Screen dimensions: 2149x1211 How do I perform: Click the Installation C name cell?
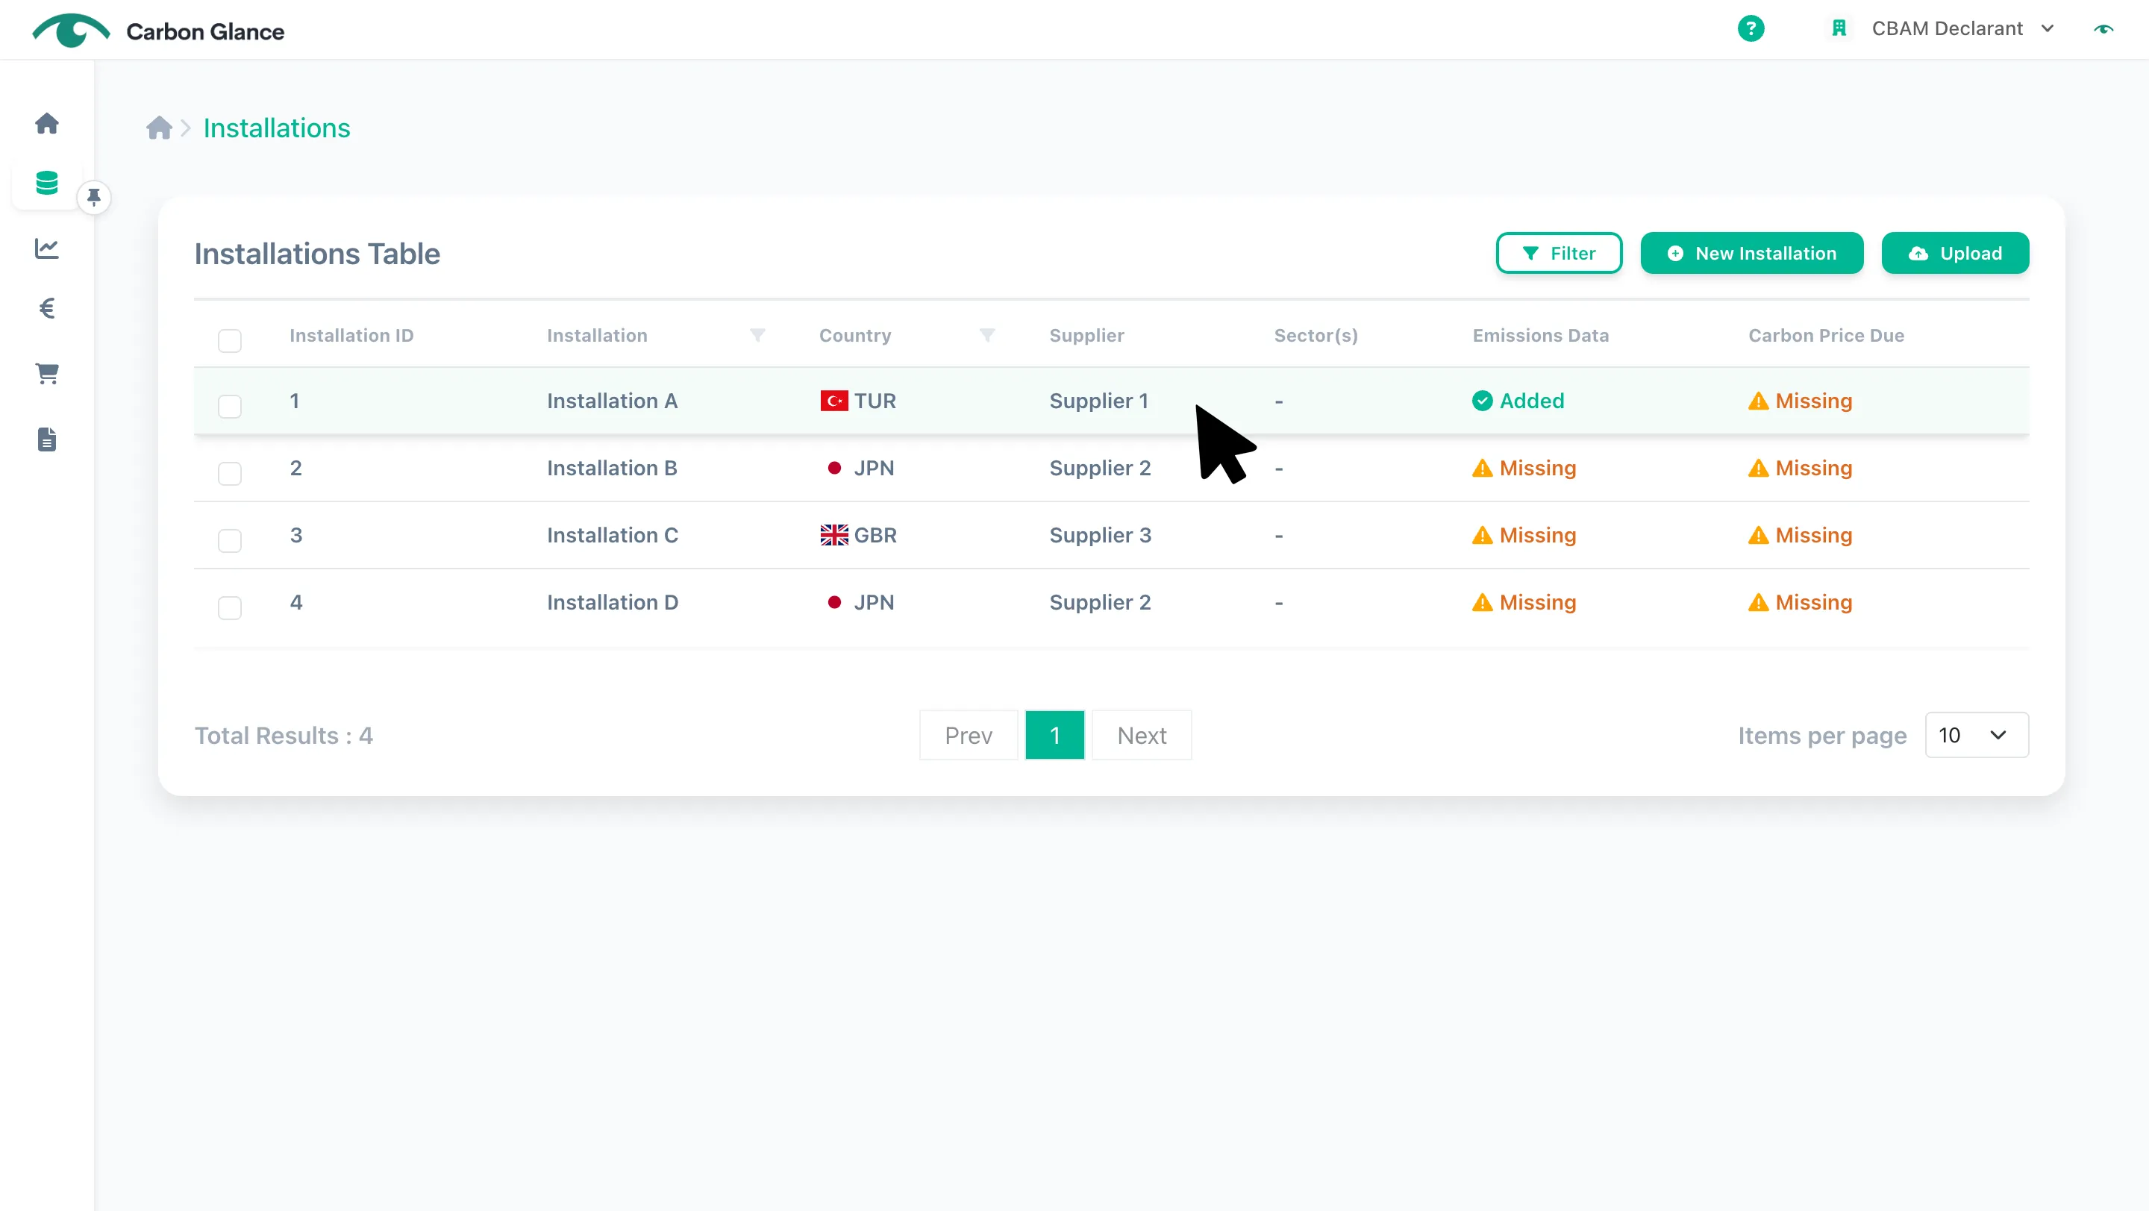(x=613, y=536)
